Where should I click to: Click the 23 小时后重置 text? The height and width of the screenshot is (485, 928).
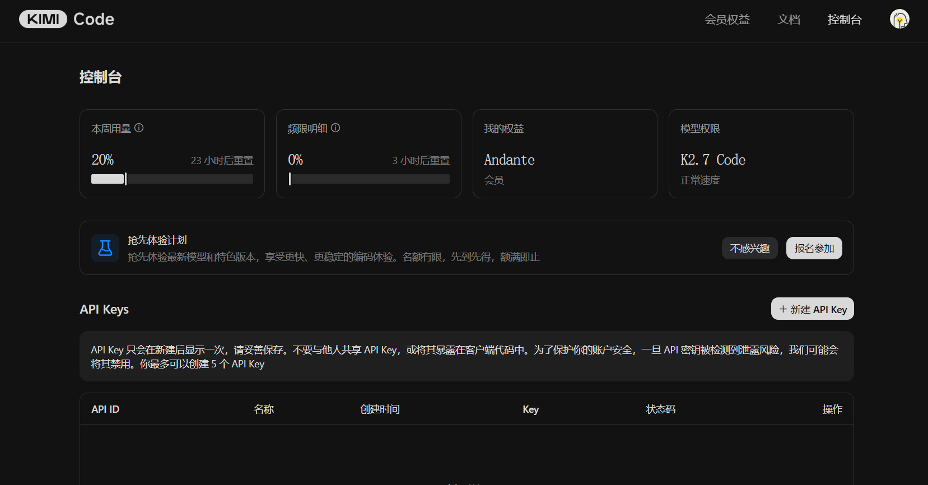click(x=222, y=161)
